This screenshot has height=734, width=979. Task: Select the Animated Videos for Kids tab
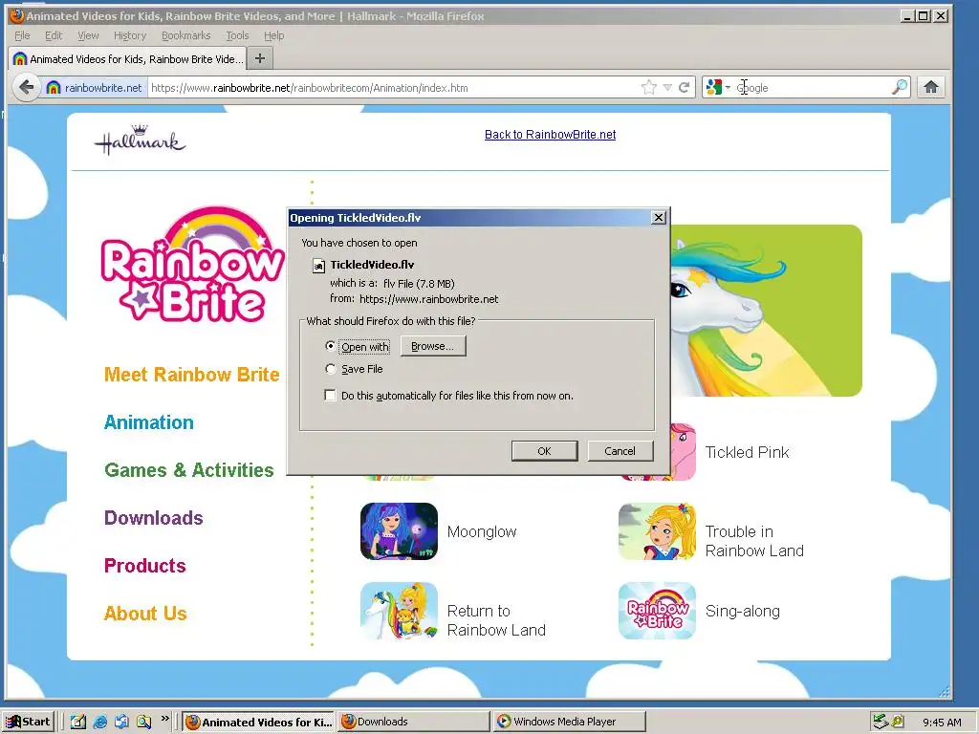127,58
